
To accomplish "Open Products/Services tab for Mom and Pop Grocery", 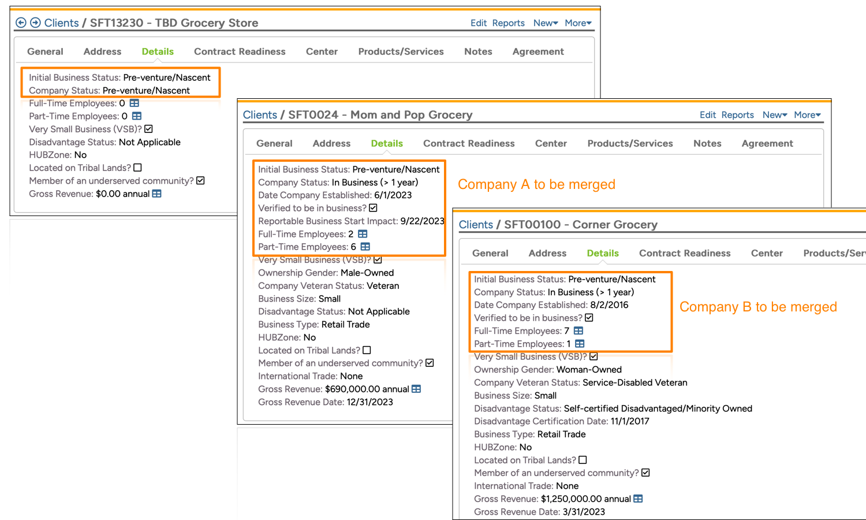I will [x=630, y=143].
